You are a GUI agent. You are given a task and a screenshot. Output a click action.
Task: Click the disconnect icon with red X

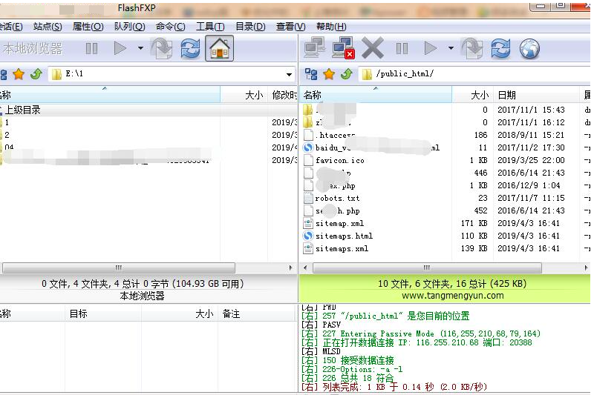pyautogui.click(x=343, y=48)
